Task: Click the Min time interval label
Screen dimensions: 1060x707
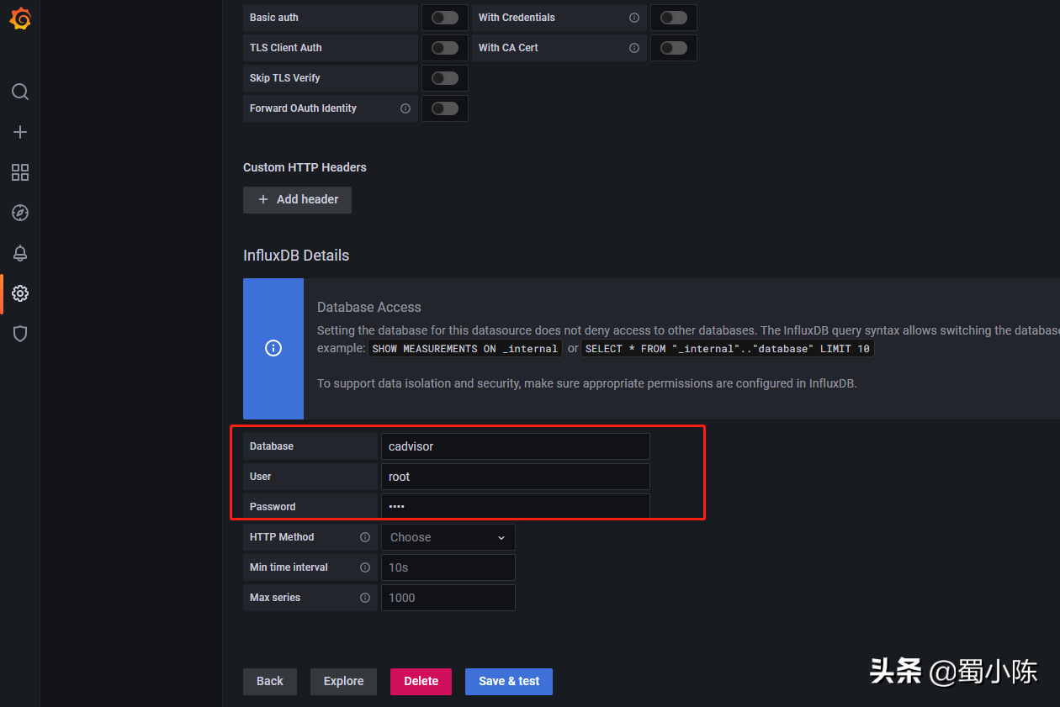Action: [x=289, y=567]
